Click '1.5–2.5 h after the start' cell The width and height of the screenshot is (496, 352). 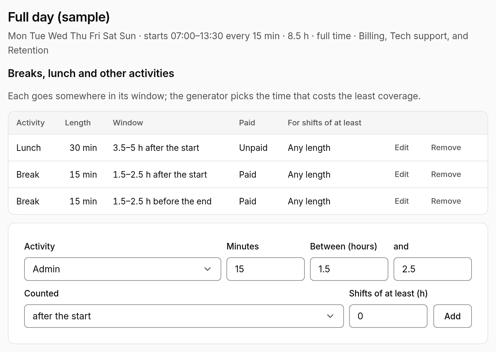pos(160,175)
